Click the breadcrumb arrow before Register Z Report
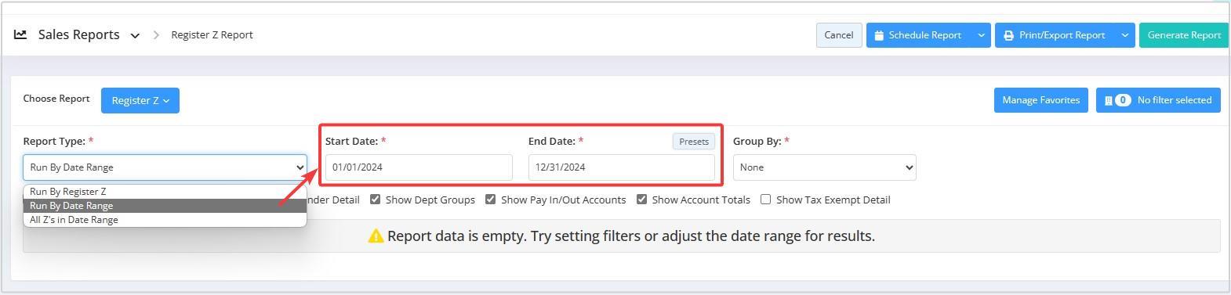The image size is (1231, 295). pos(156,35)
